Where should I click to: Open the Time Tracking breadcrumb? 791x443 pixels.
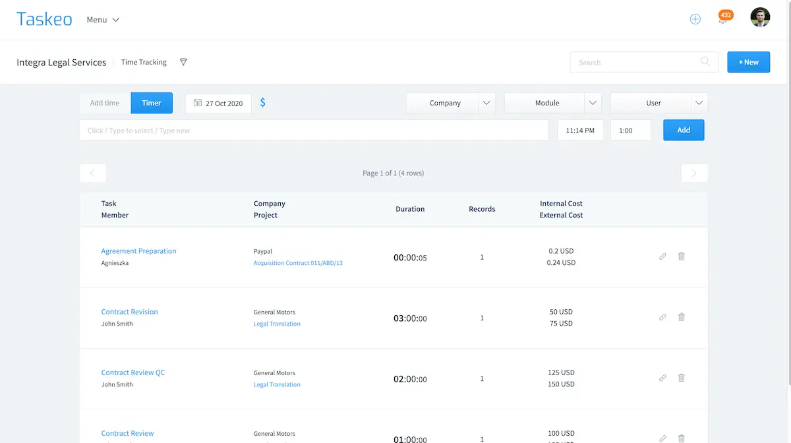(144, 62)
